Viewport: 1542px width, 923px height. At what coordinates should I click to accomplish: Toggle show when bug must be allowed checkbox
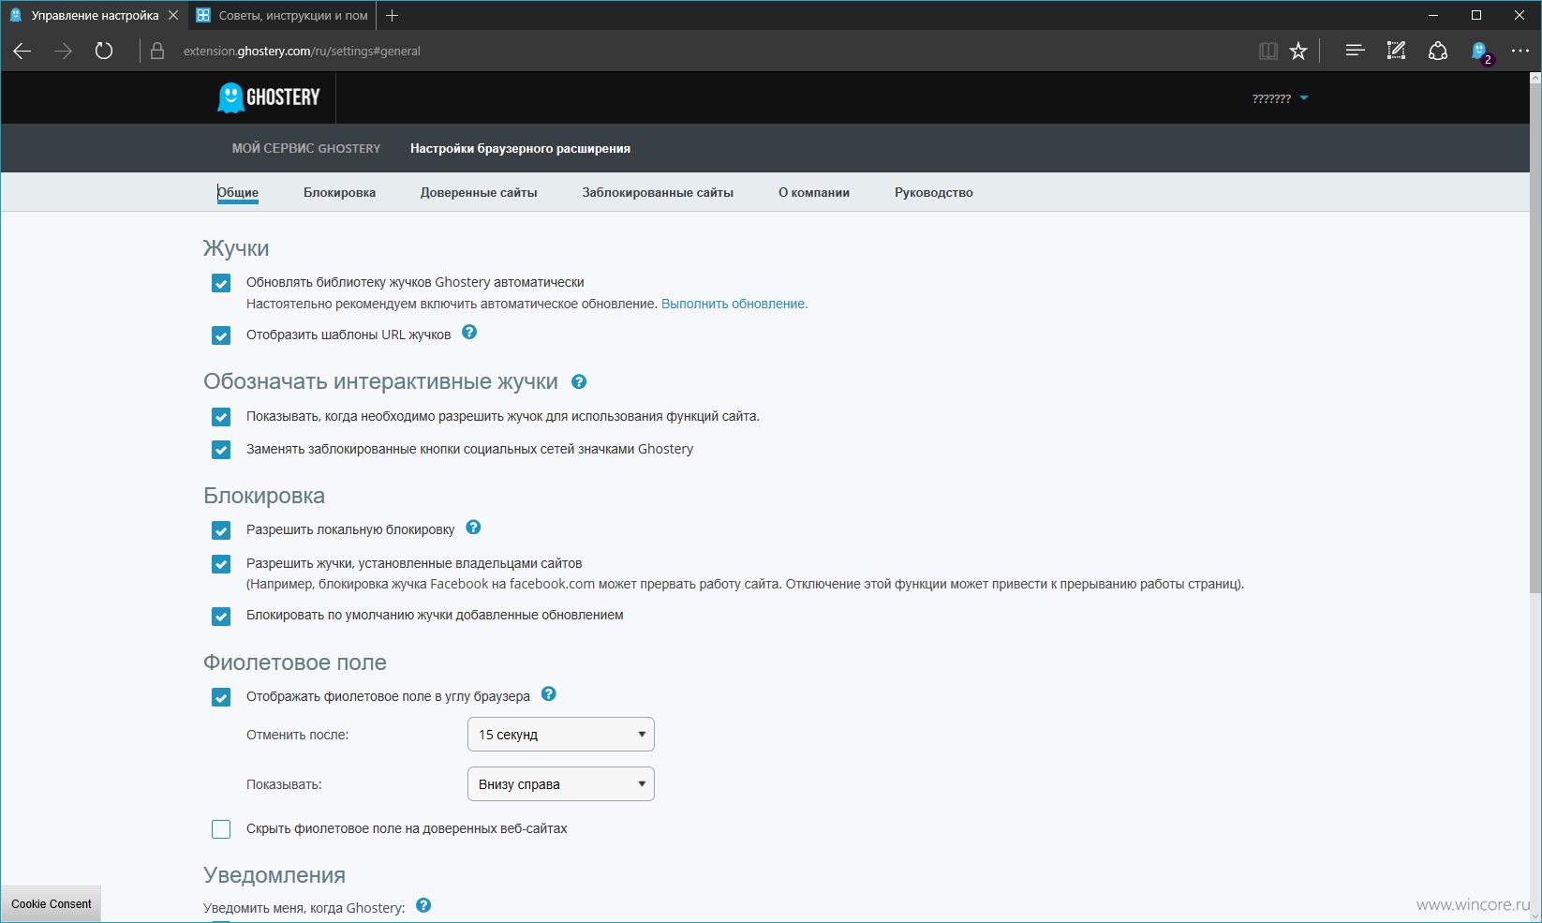(x=221, y=417)
